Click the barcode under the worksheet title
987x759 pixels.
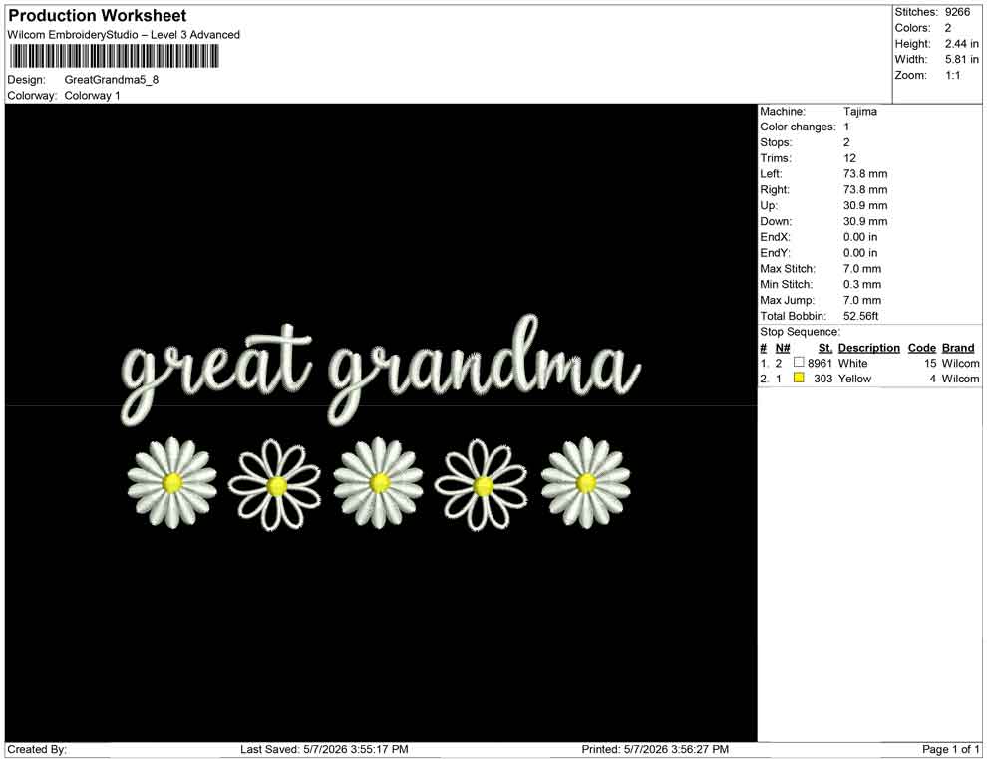(x=114, y=57)
